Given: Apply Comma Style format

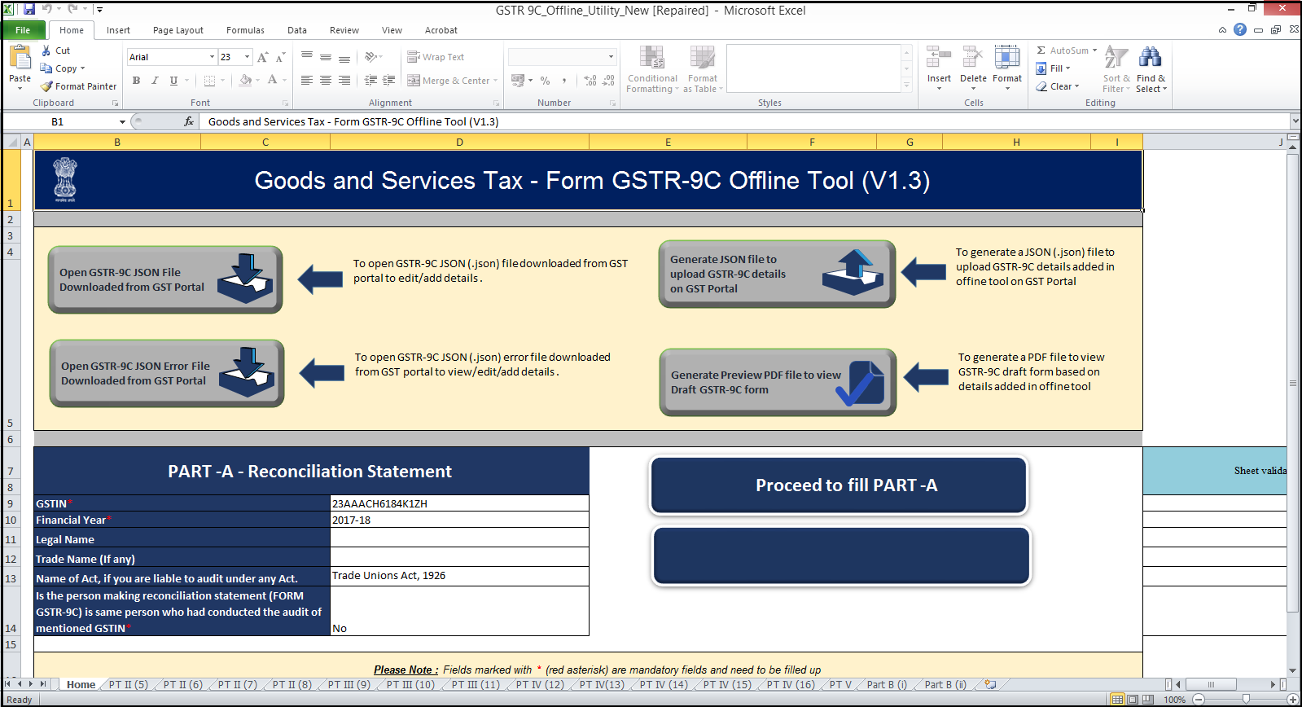Looking at the screenshot, I should click(x=563, y=81).
